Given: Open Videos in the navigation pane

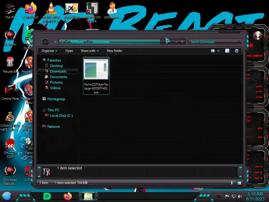Looking at the screenshot, I should [x=55, y=88].
